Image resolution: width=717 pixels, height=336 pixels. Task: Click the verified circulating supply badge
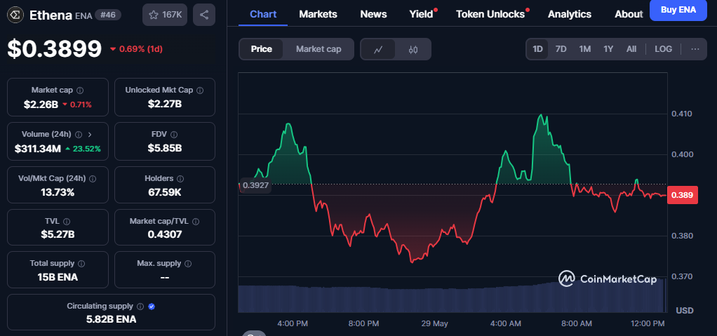[x=152, y=307]
